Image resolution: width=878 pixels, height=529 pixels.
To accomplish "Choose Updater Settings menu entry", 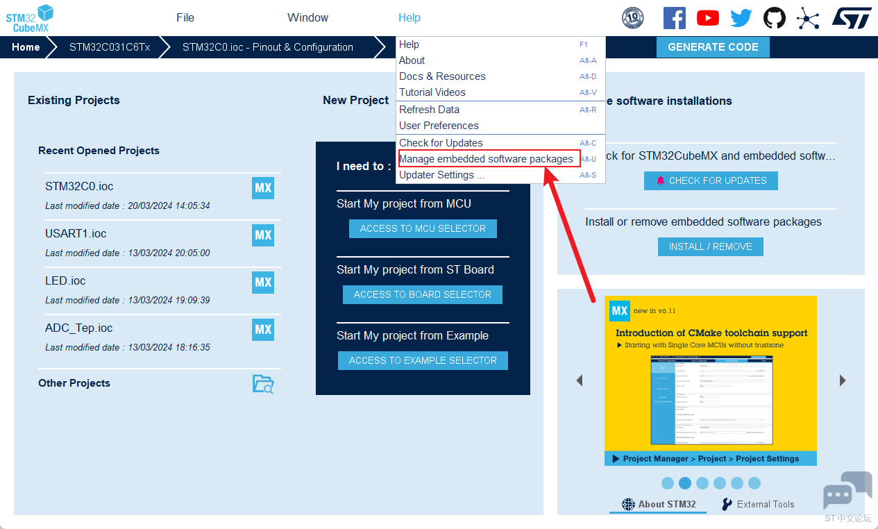I will pos(500,175).
